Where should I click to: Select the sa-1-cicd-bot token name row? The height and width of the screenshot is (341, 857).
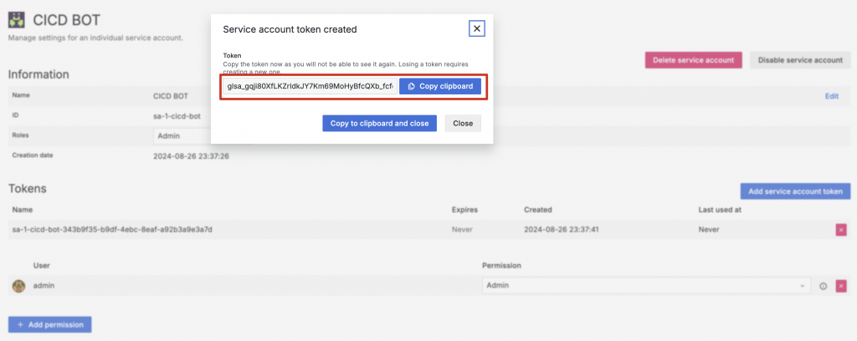112,229
